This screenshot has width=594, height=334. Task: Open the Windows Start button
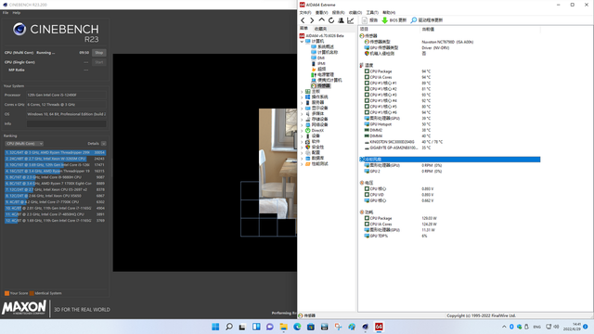pos(215,327)
